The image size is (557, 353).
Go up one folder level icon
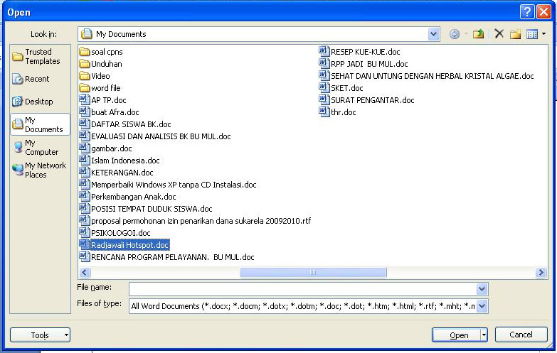click(x=479, y=34)
